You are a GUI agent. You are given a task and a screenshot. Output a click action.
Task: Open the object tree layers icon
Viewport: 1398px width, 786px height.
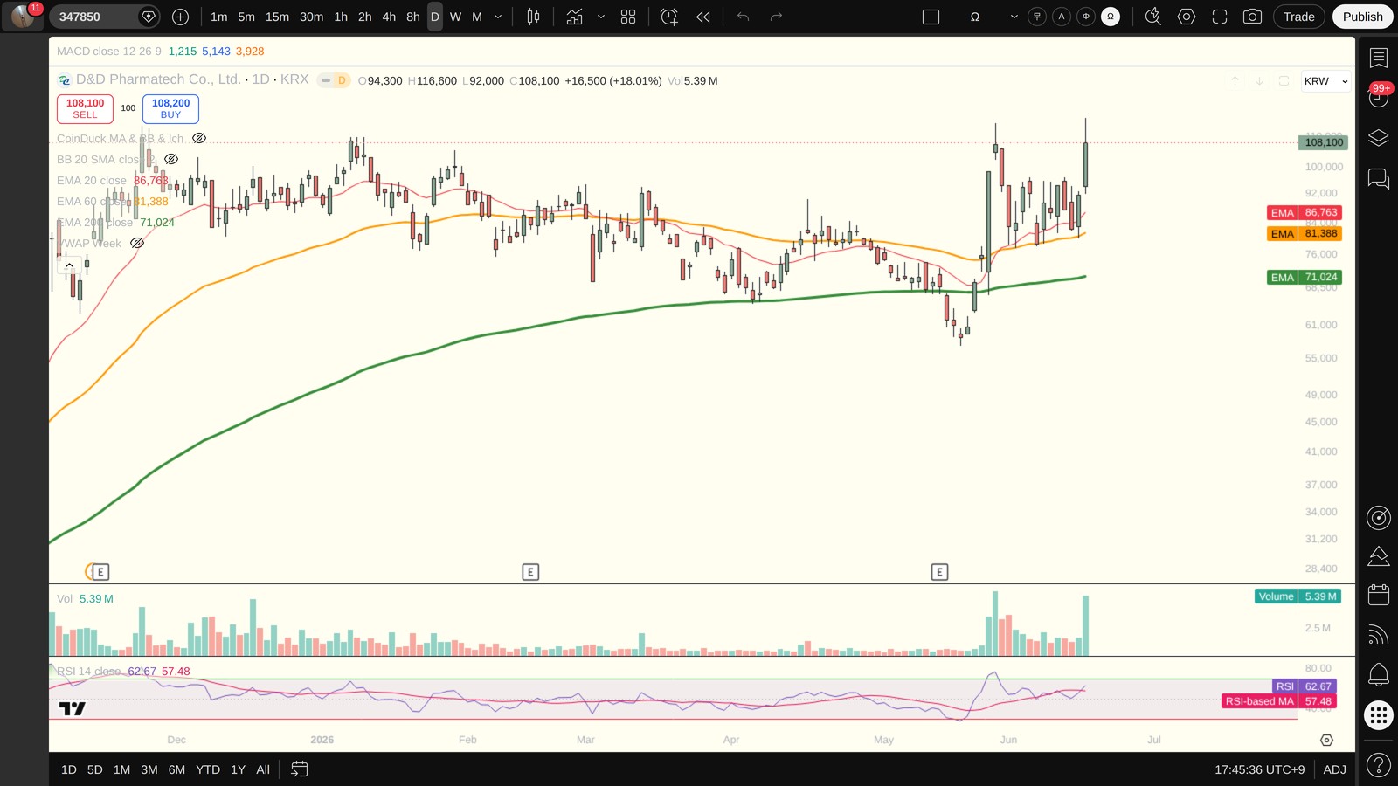click(1379, 138)
